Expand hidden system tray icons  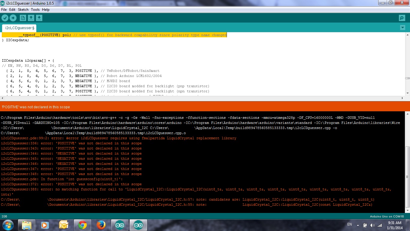[357, 225]
